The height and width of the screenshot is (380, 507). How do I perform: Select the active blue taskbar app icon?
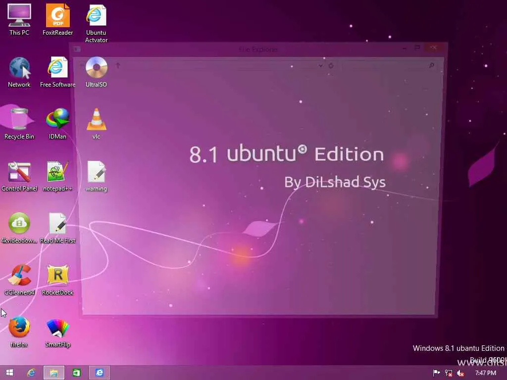100,373
